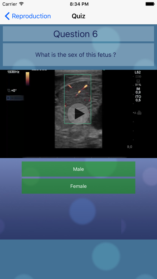The width and height of the screenshot is (157, 279).
Task: Tap the IM 0,8 reading
Action: pyautogui.click(x=138, y=90)
